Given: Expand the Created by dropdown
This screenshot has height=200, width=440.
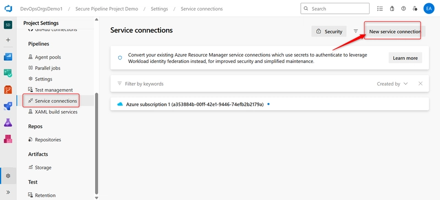Looking at the screenshot, I should [x=392, y=84].
